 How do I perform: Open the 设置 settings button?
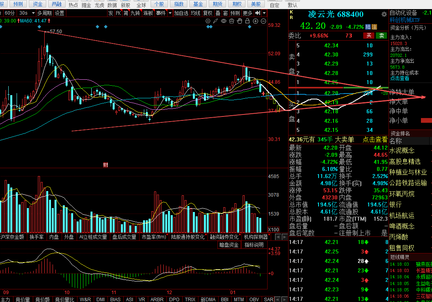tap(59, 13)
